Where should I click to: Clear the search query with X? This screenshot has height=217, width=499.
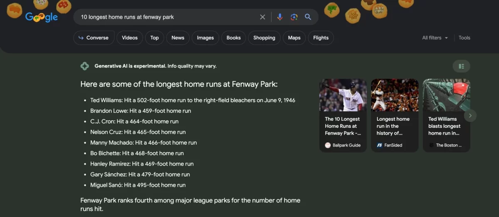(262, 17)
